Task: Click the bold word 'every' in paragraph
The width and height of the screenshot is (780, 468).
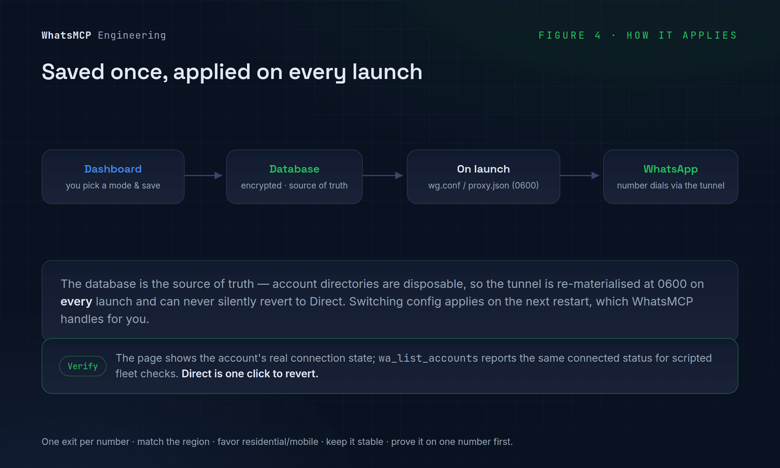Action: (76, 302)
